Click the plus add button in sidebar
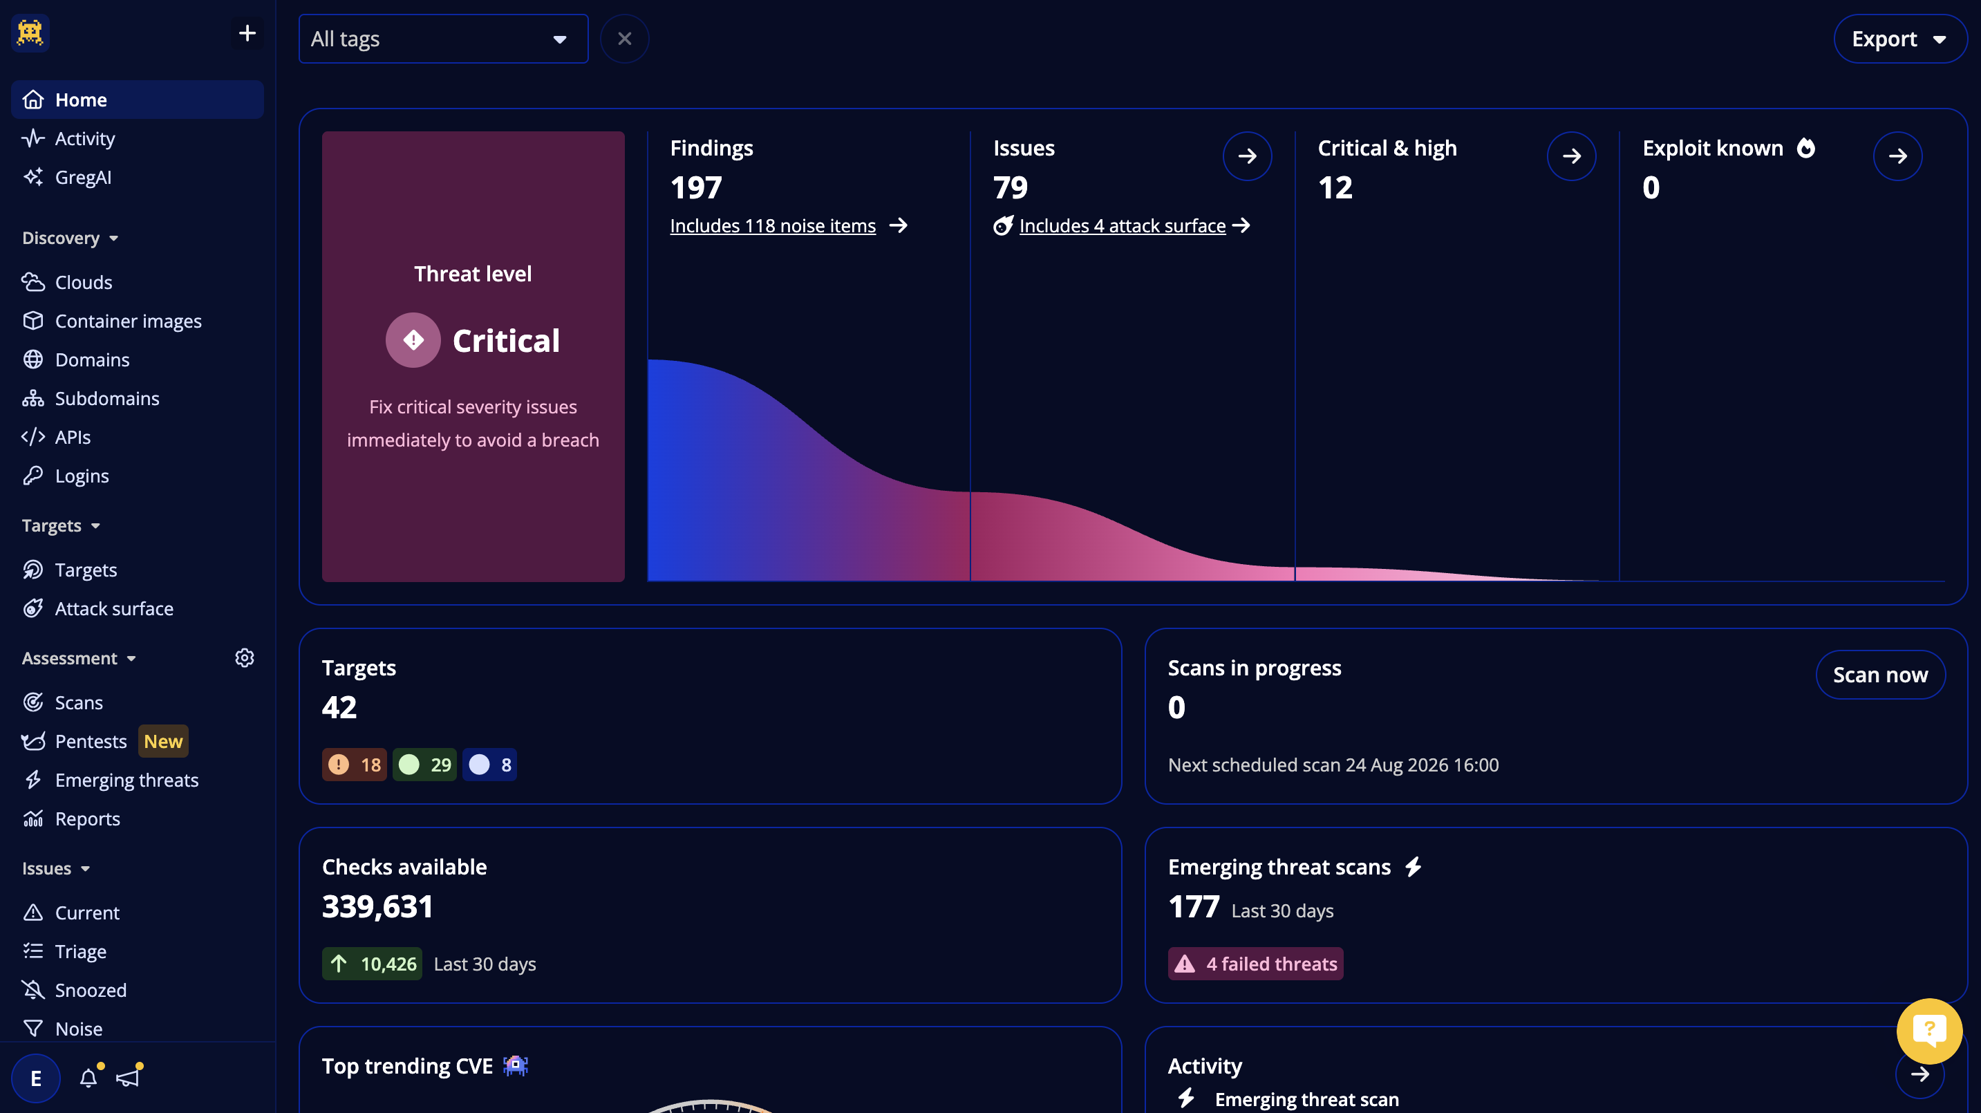1981x1113 pixels. click(x=247, y=33)
